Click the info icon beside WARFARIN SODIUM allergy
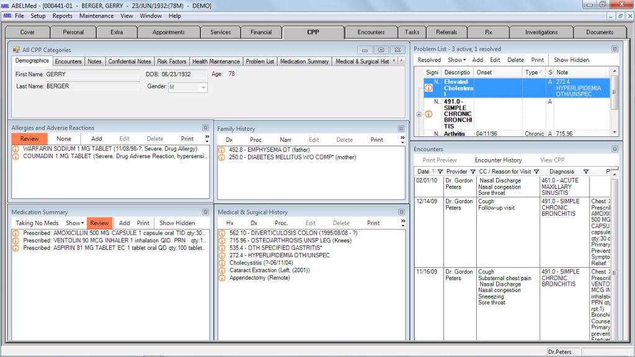The height and width of the screenshot is (357, 635). click(15, 149)
